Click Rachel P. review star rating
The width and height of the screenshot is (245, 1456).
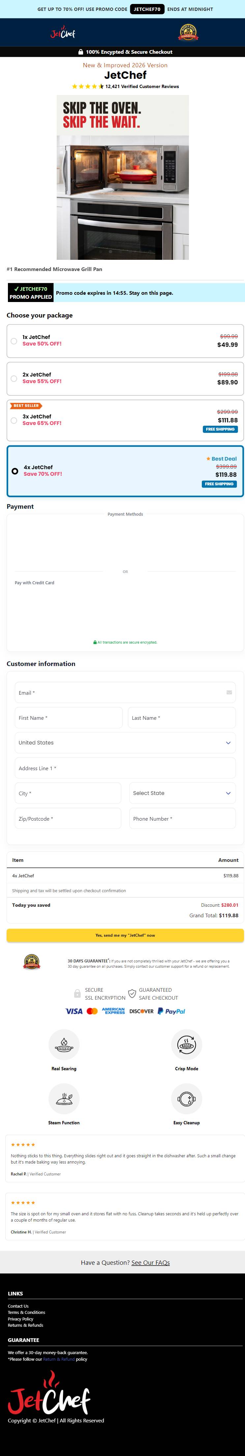coord(23,1144)
